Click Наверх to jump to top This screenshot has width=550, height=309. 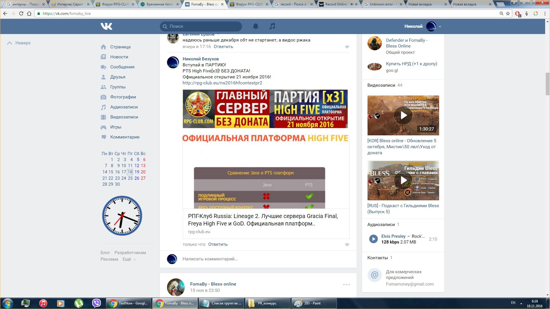(19, 43)
